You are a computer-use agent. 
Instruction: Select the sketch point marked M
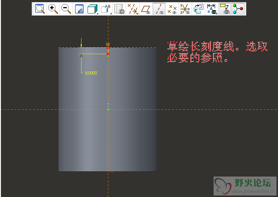[108, 47]
